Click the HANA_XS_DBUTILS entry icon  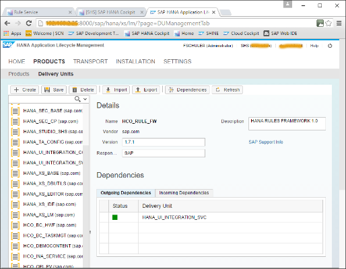pos(15,184)
